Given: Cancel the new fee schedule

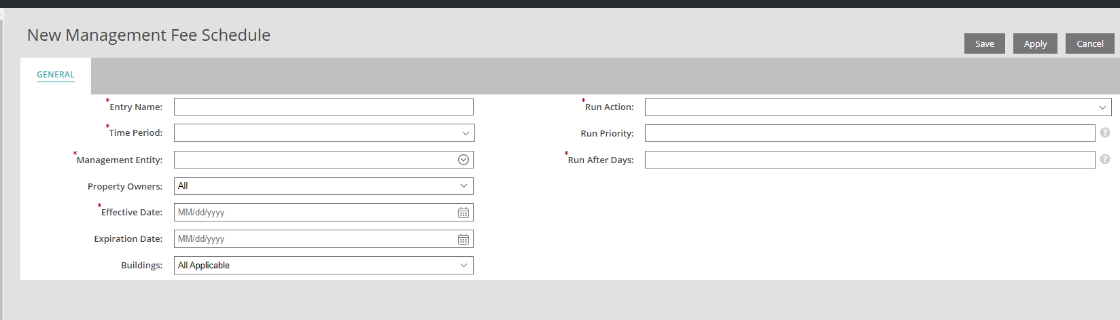Looking at the screenshot, I should (x=1090, y=43).
